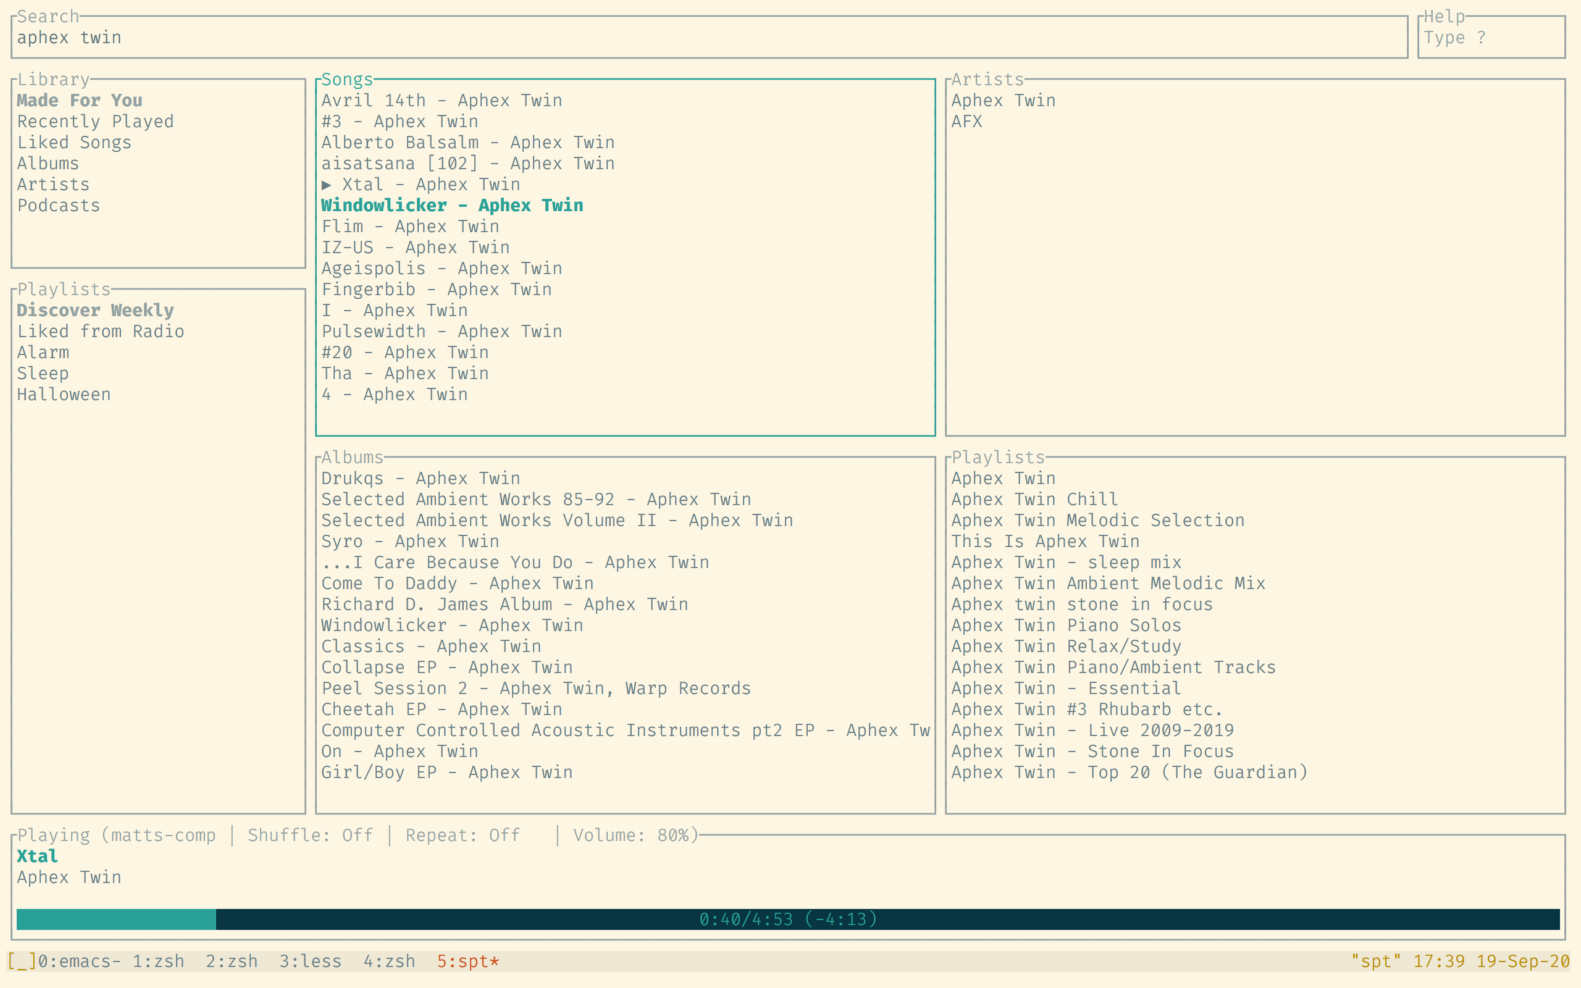Screen dimensions: 1581x988
Task: Click the now-playing track title Xtal
Action: tap(37, 856)
